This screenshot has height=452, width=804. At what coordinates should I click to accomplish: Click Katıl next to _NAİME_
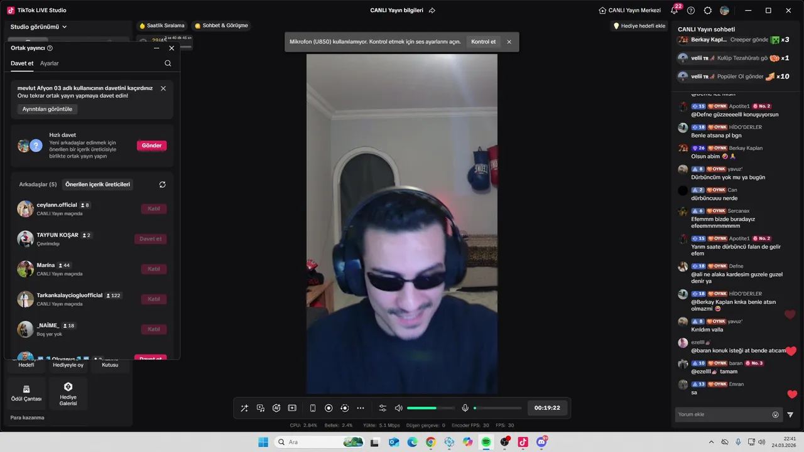(x=154, y=329)
